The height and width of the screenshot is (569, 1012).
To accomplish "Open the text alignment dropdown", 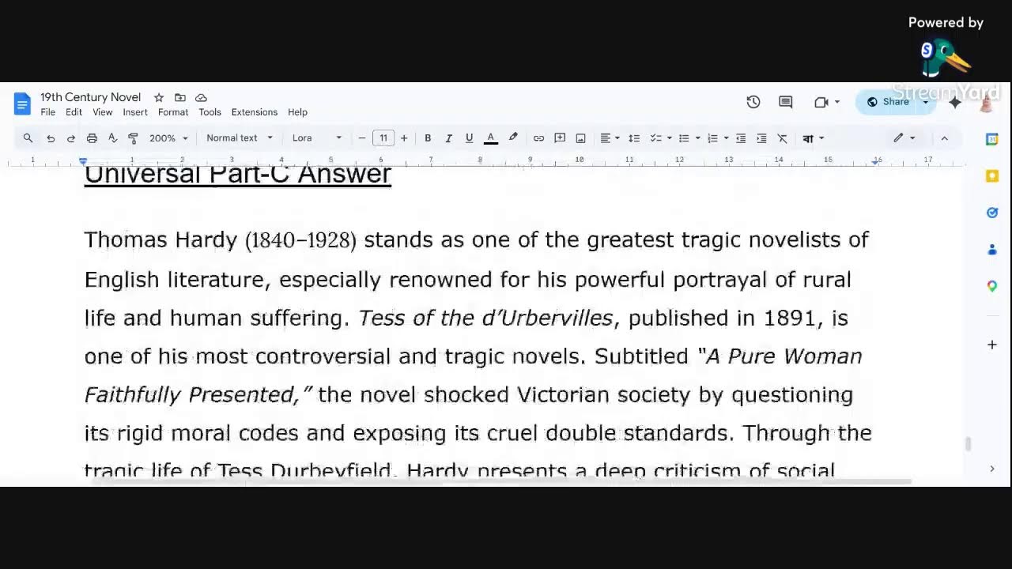I will [610, 138].
